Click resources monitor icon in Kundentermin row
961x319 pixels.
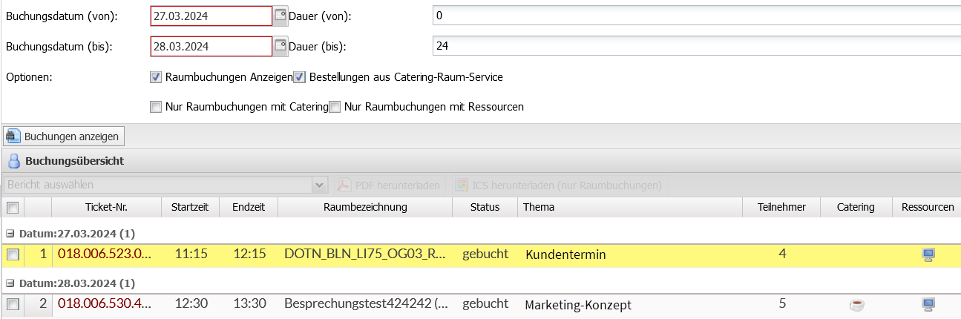coord(927,254)
